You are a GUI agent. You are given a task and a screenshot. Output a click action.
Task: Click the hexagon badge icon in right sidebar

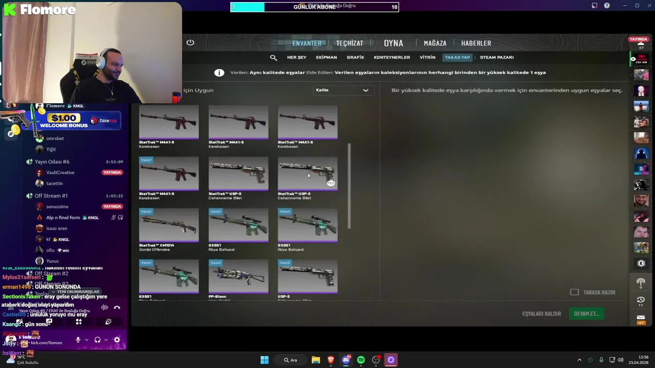(641, 264)
